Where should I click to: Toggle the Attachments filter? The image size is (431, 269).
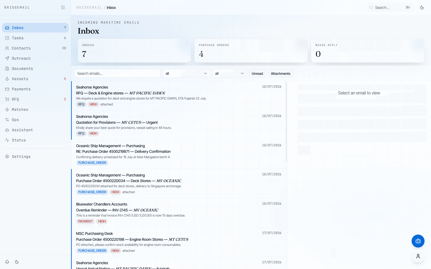[280, 73]
